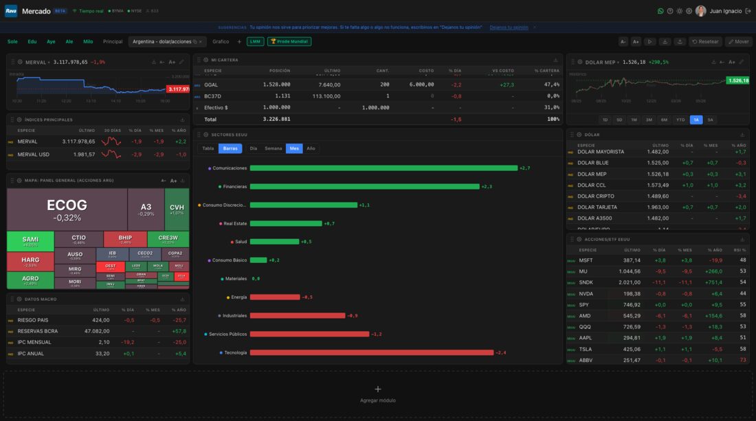Open the help question-mark icon
Image resolution: width=756 pixels, height=421 pixels.
(669, 11)
